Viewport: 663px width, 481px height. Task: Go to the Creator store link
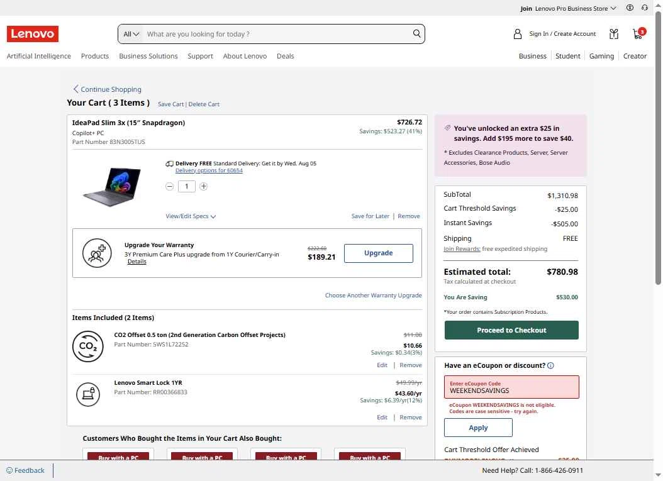point(635,56)
